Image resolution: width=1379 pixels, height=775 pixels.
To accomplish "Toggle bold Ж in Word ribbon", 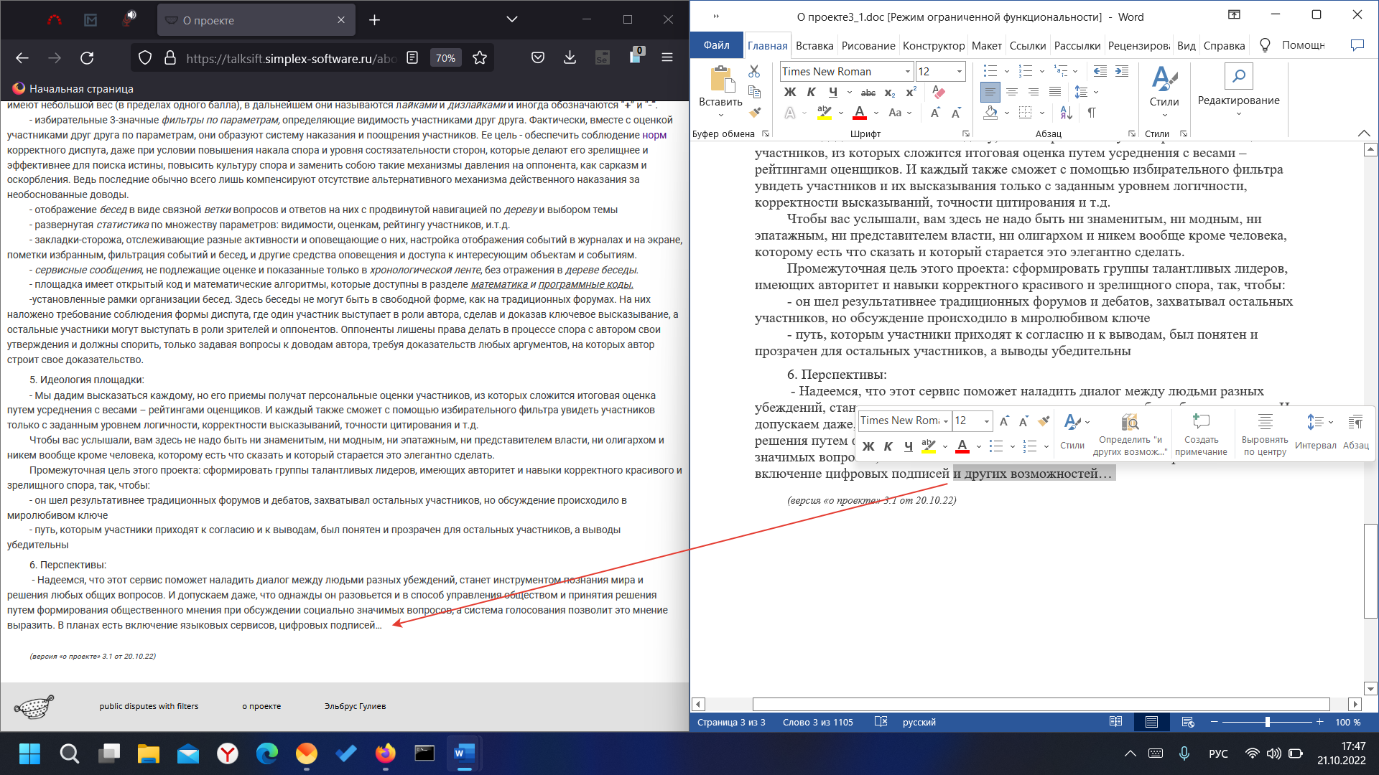I will [790, 92].
